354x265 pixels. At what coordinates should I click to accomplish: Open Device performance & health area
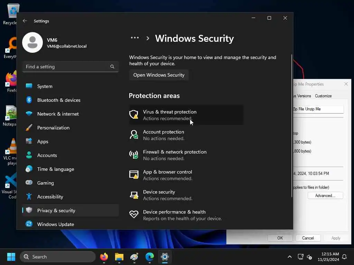click(x=186, y=215)
